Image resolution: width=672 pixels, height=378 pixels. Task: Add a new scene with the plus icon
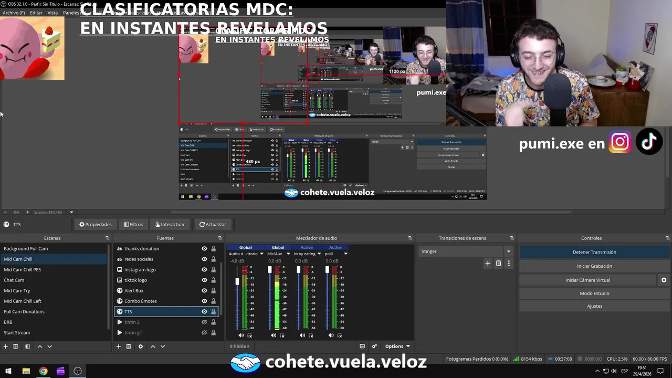pyautogui.click(x=6, y=346)
